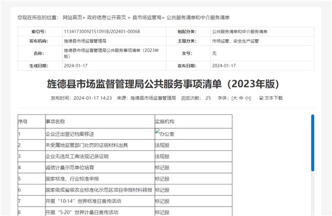Click publish time 2024-01-17 14:23
Screen dimensions: 332x216
pyautogui.click(x=92, y=98)
